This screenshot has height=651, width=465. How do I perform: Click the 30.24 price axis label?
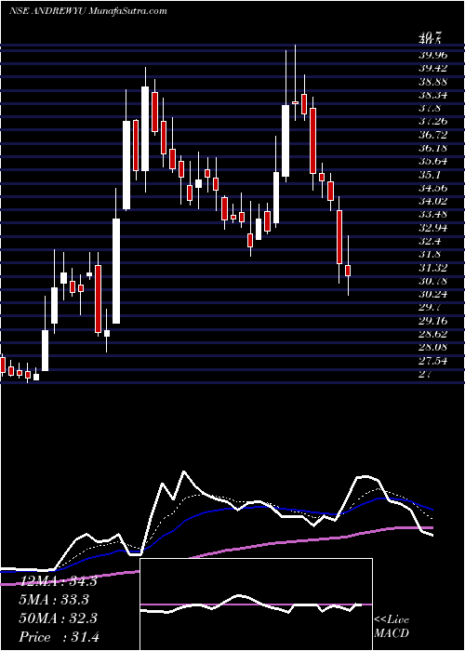click(433, 295)
